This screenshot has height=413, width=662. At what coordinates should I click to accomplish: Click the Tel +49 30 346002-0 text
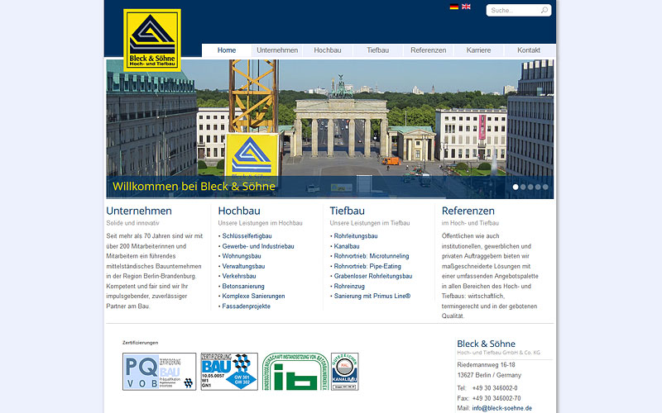coord(487,388)
